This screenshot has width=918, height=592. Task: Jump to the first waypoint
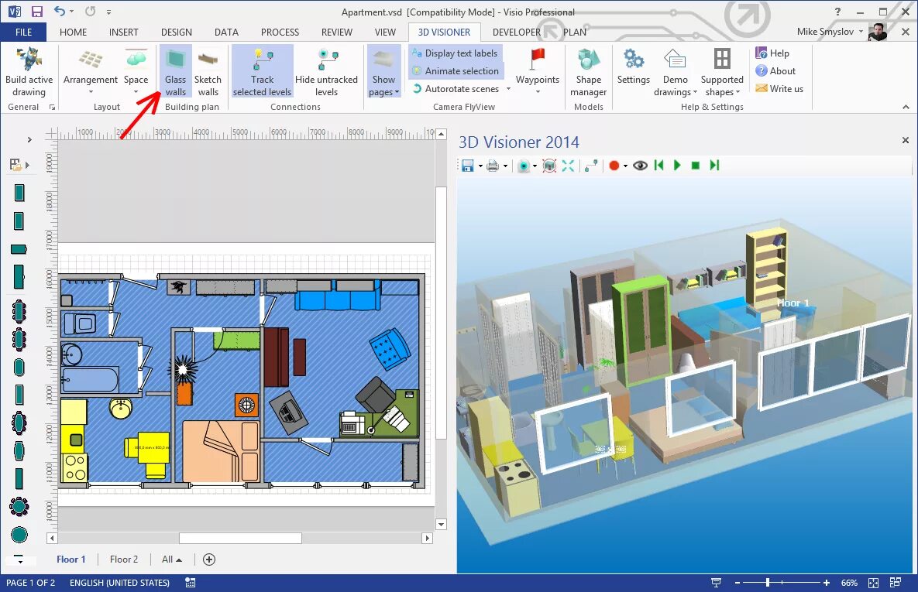pyautogui.click(x=659, y=166)
